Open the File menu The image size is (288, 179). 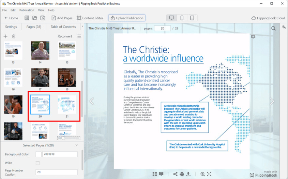point(4,10)
